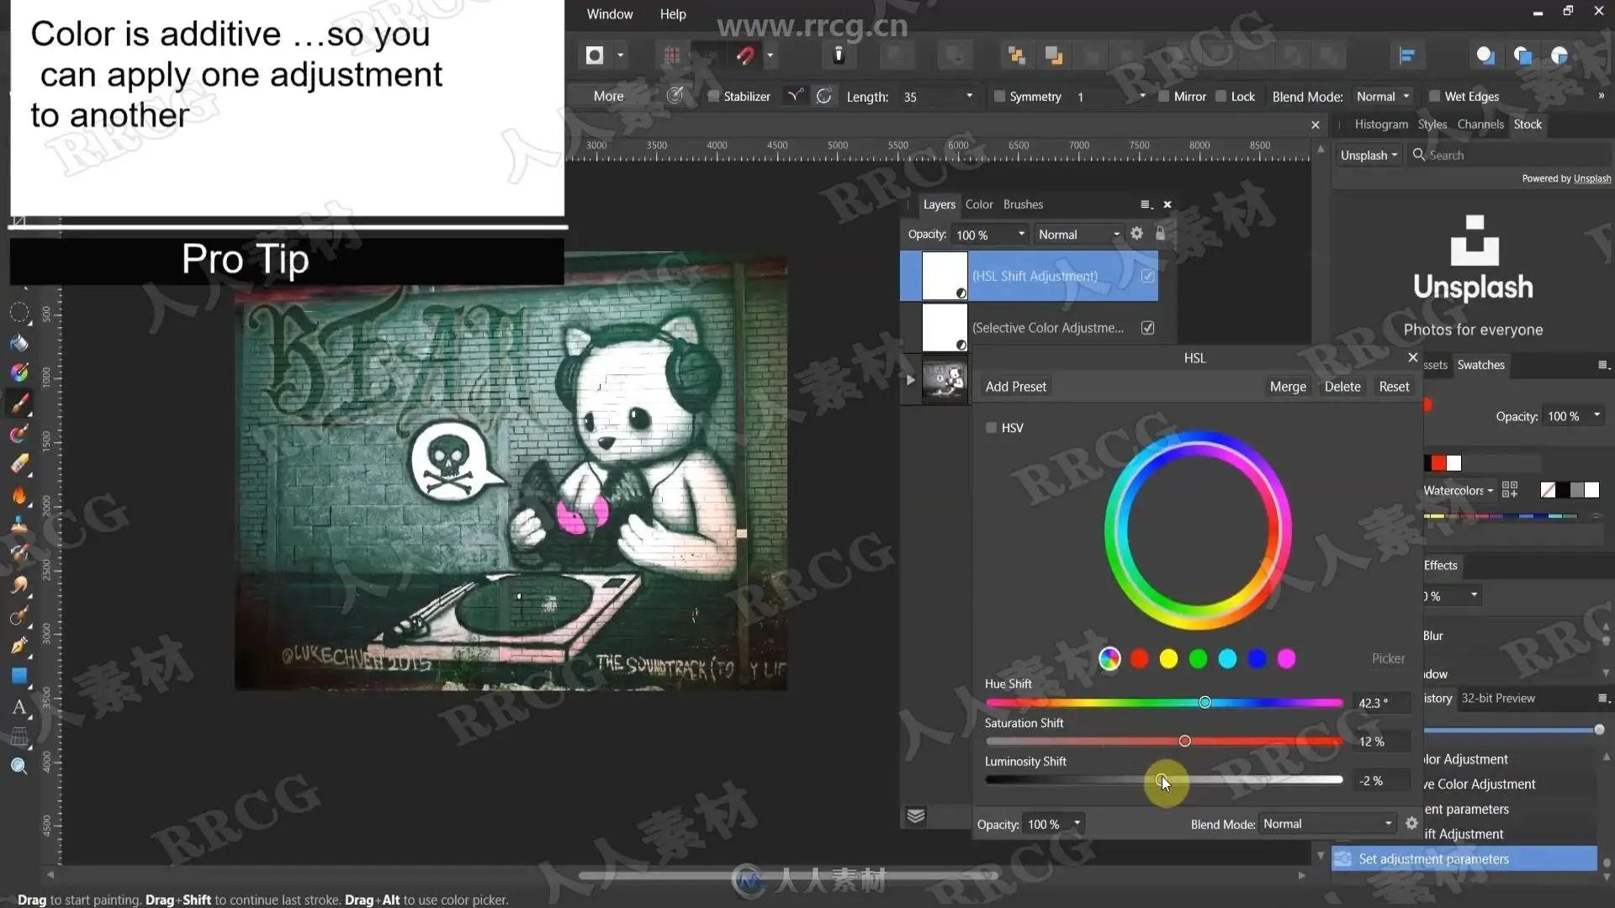Enable the Wet Edges checkbox
The width and height of the screenshot is (1615, 908).
click(1434, 96)
